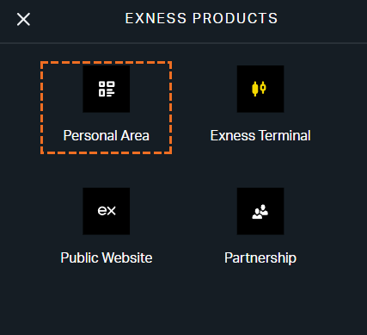Open partner program via people silhouette tile
Viewport: 367px width, 335px height.
click(x=260, y=211)
